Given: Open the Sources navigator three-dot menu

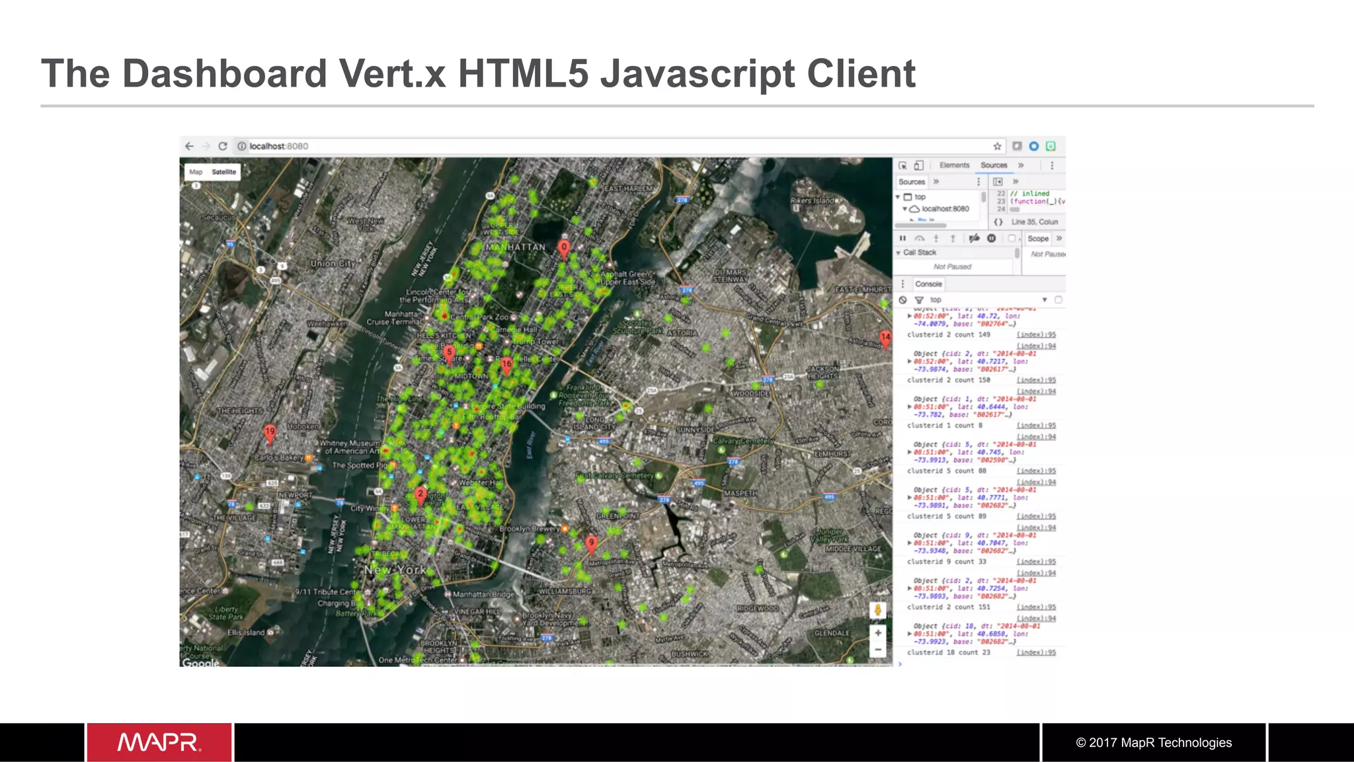Looking at the screenshot, I should (x=979, y=182).
